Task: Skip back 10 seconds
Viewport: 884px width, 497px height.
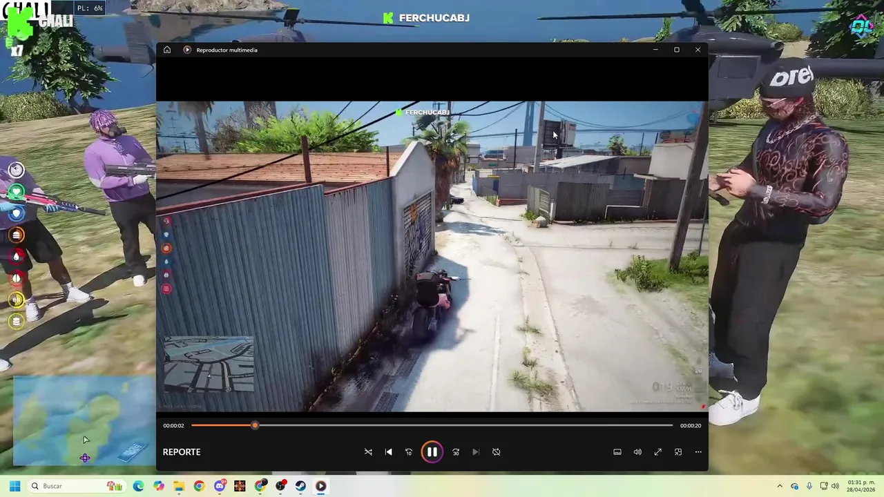Action: click(409, 452)
